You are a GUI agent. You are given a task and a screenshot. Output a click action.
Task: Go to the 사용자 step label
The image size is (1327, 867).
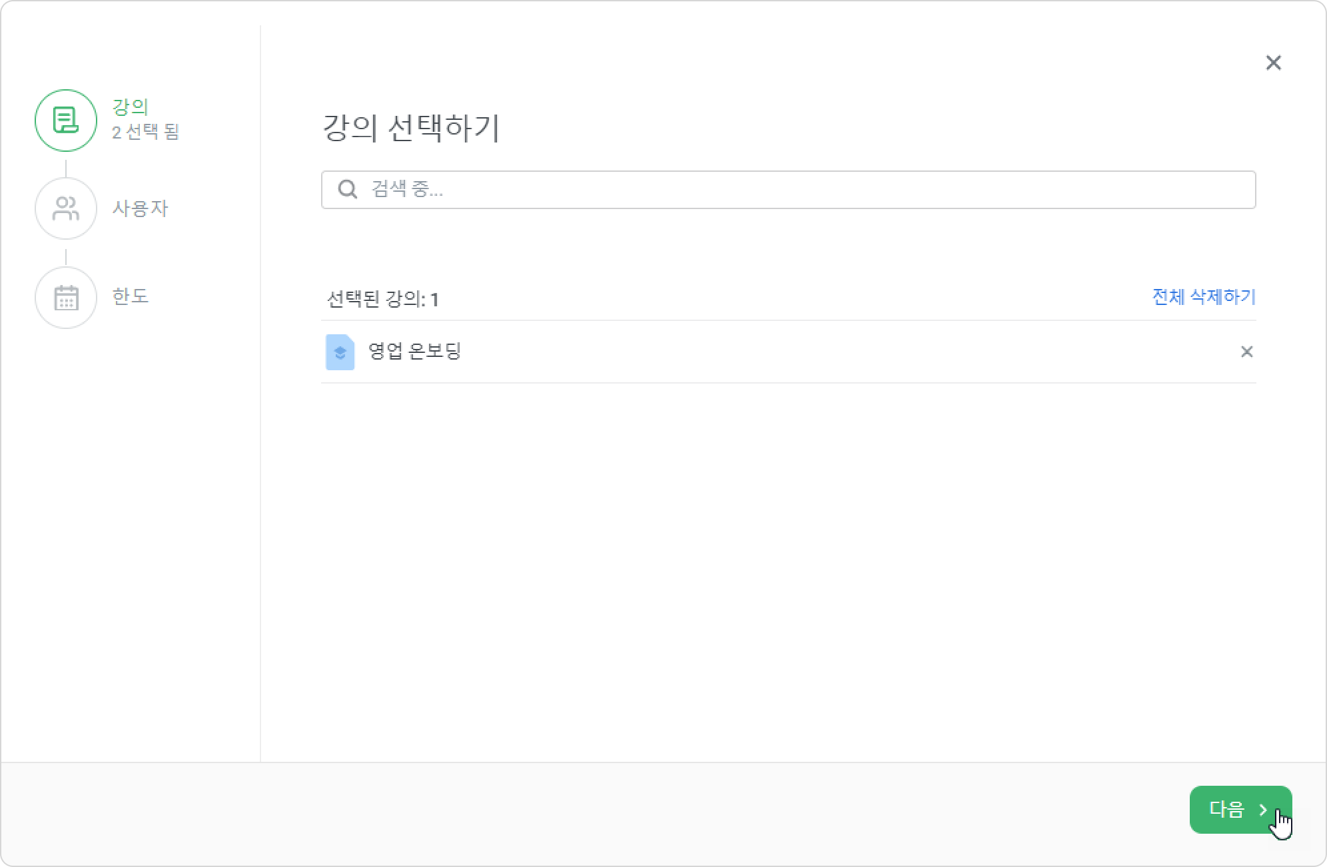[140, 208]
